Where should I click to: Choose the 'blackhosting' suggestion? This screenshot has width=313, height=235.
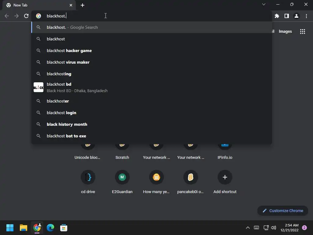(x=152, y=74)
